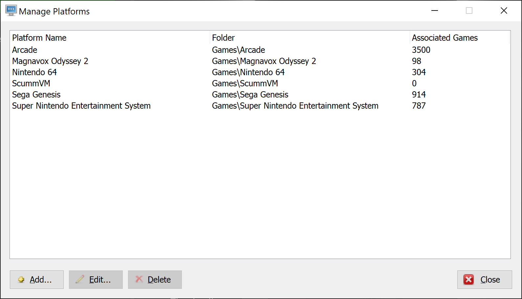
Task: Click the Games\Sega Genesis folder cell
Action: point(250,95)
